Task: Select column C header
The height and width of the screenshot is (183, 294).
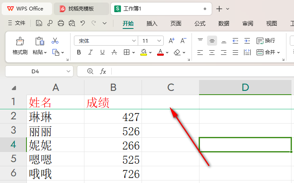Action: [171, 87]
